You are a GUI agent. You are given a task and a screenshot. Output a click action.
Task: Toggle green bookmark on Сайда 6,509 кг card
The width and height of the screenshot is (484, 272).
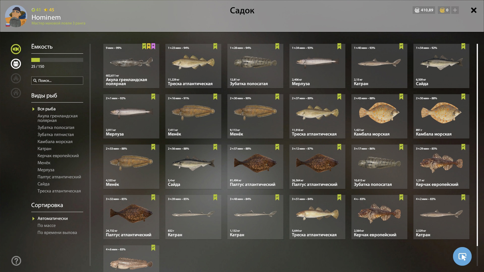pos(463,46)
